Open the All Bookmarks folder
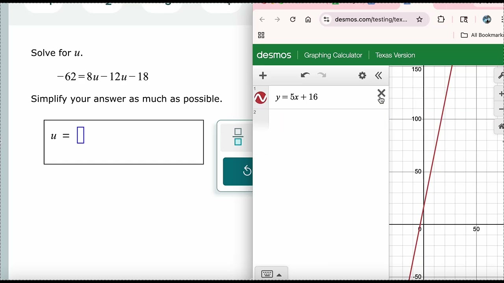 [x=482, y=35]
